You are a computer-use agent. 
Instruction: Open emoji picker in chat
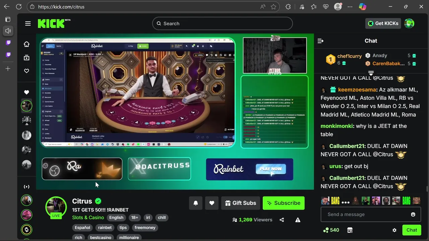pos(413,214)
